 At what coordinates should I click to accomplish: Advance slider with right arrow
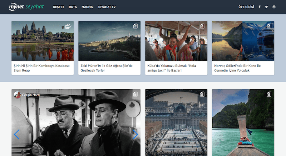click(135, 135)
